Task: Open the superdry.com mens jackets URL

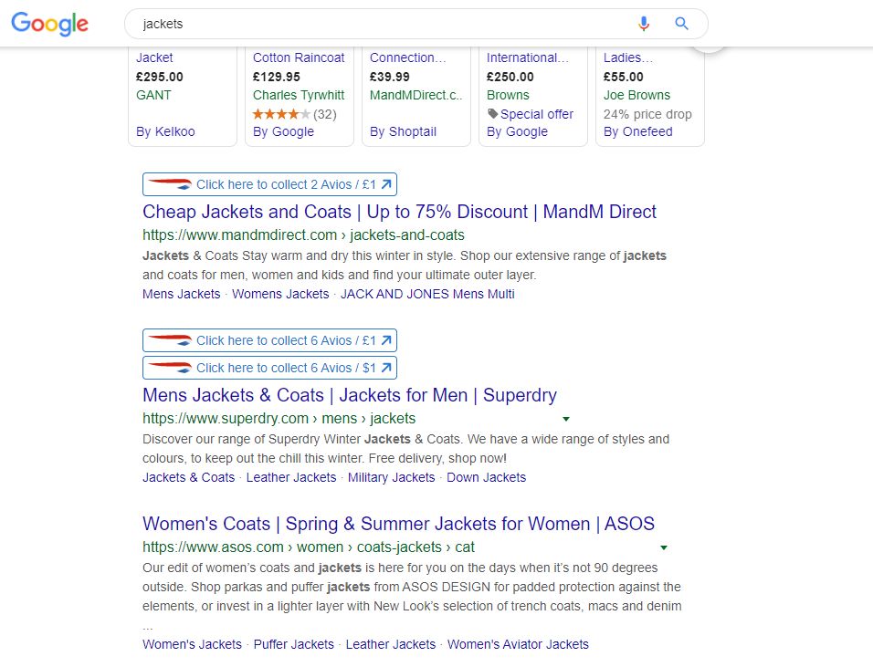Action: [279, 418]
